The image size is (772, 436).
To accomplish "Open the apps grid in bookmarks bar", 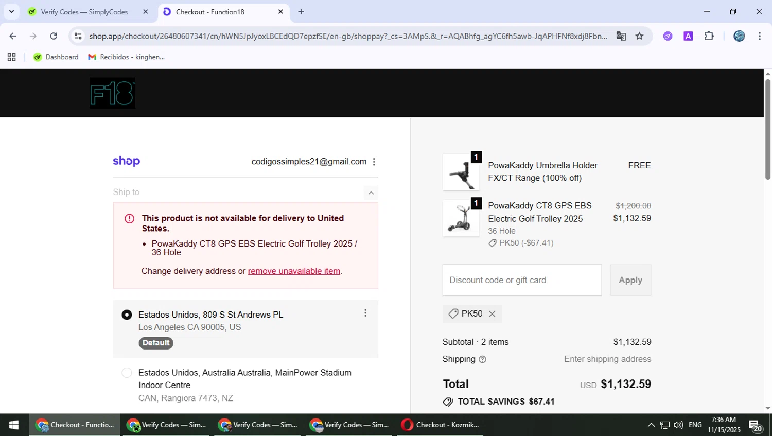I will [11, 57].
